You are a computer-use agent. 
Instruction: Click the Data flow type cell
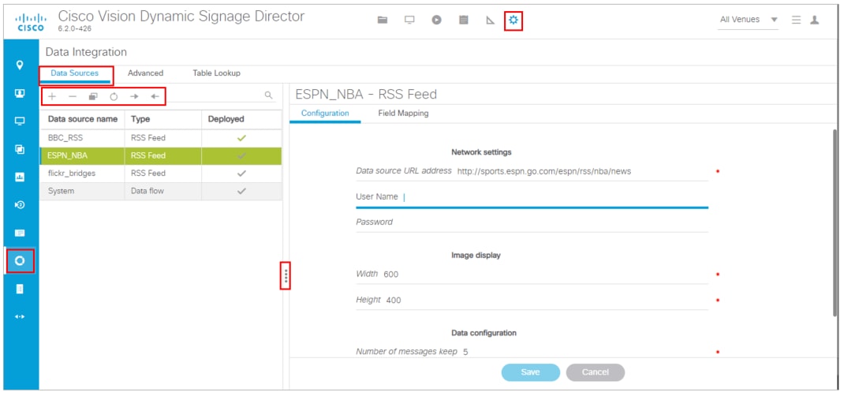(x=163, y=191)
